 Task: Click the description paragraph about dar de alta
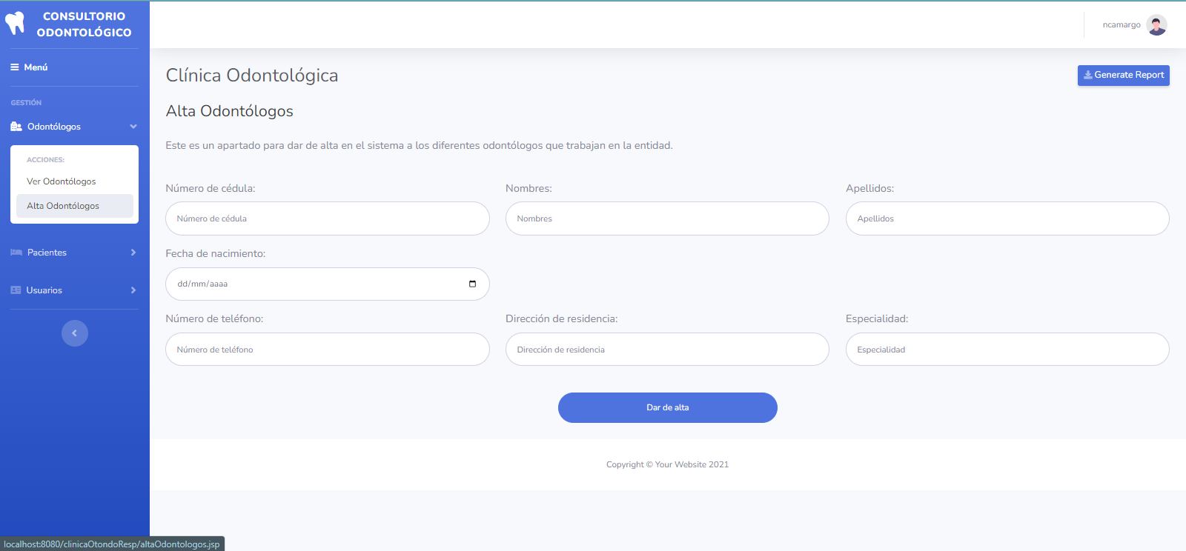pyautogui.click(x=420, y=146)
